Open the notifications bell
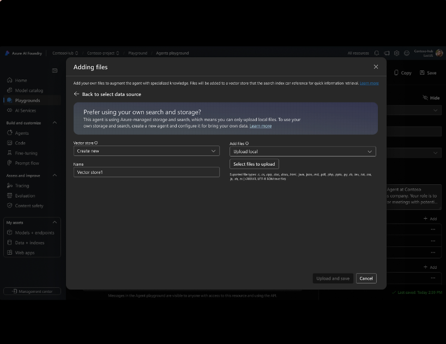Image resolution: width=446 pixels, height=344 pixels. pyautogui.click(x=377, y=53)
